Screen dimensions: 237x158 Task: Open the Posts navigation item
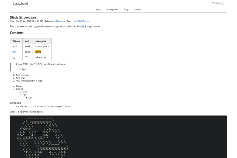coord(99,10)
